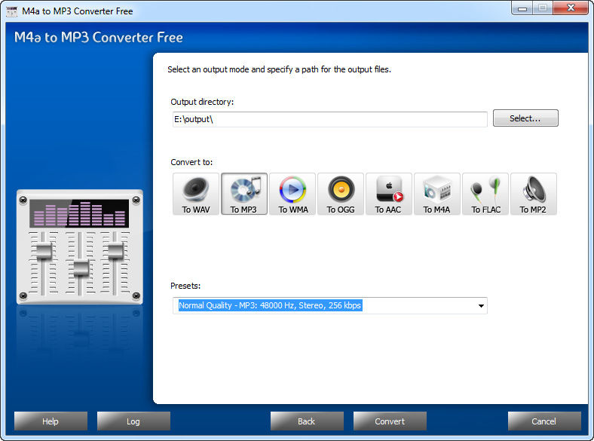594x441 pixels.
Task: Focus the Output directory path field
Action: [329, 119]
